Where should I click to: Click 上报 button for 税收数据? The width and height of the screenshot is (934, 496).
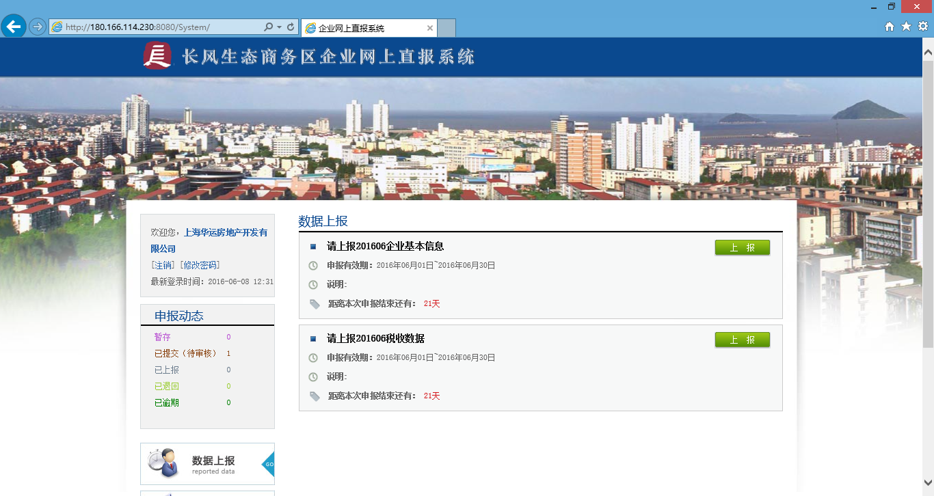[x=742, y=340]
